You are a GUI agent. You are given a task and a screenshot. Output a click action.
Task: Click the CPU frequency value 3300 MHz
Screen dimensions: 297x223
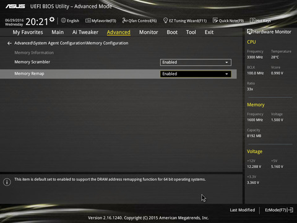pyautogui.click(x=255, y=57)
